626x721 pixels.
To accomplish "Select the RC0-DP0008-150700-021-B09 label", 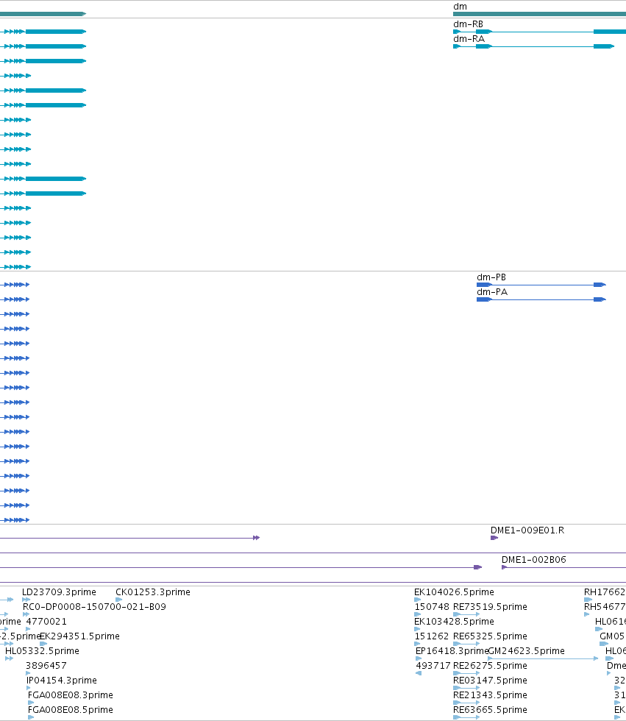I will 94,606.
